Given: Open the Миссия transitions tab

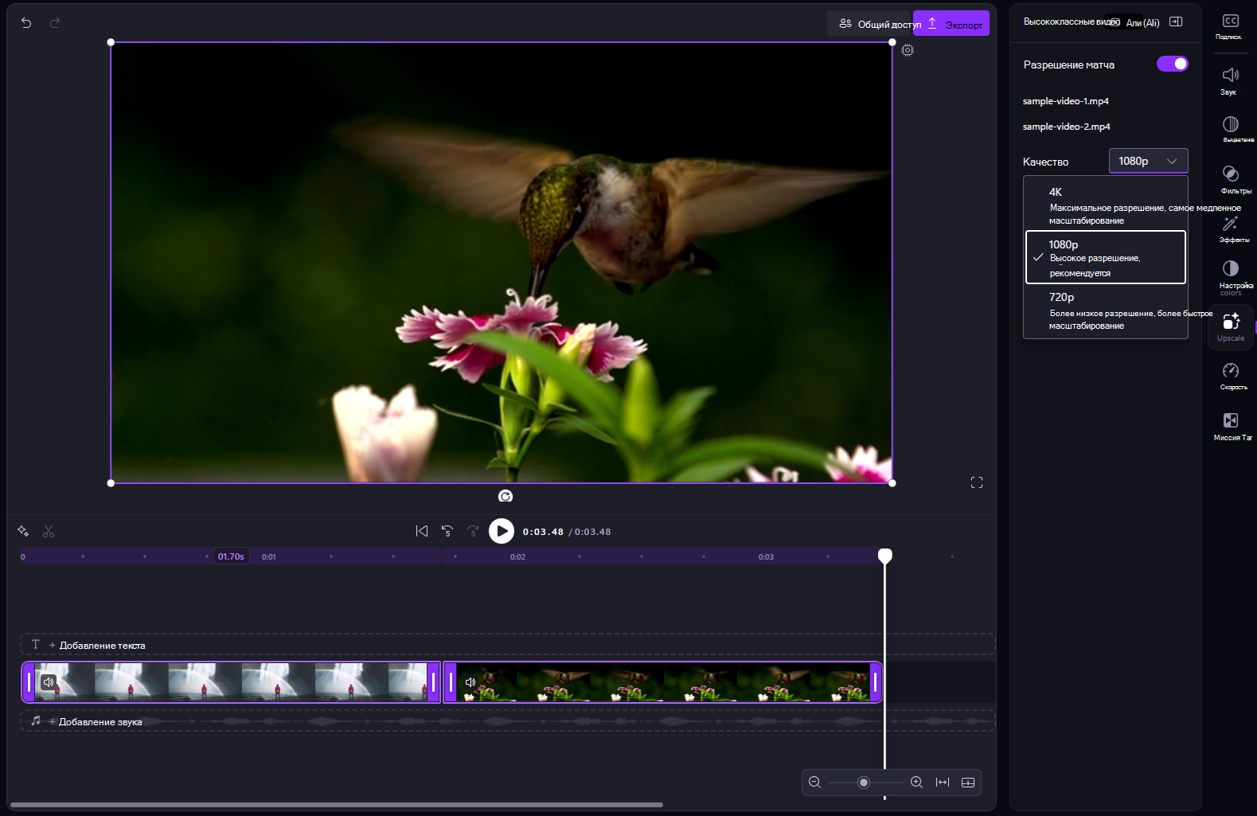Looking at the screenshot, I should 1231,426.
